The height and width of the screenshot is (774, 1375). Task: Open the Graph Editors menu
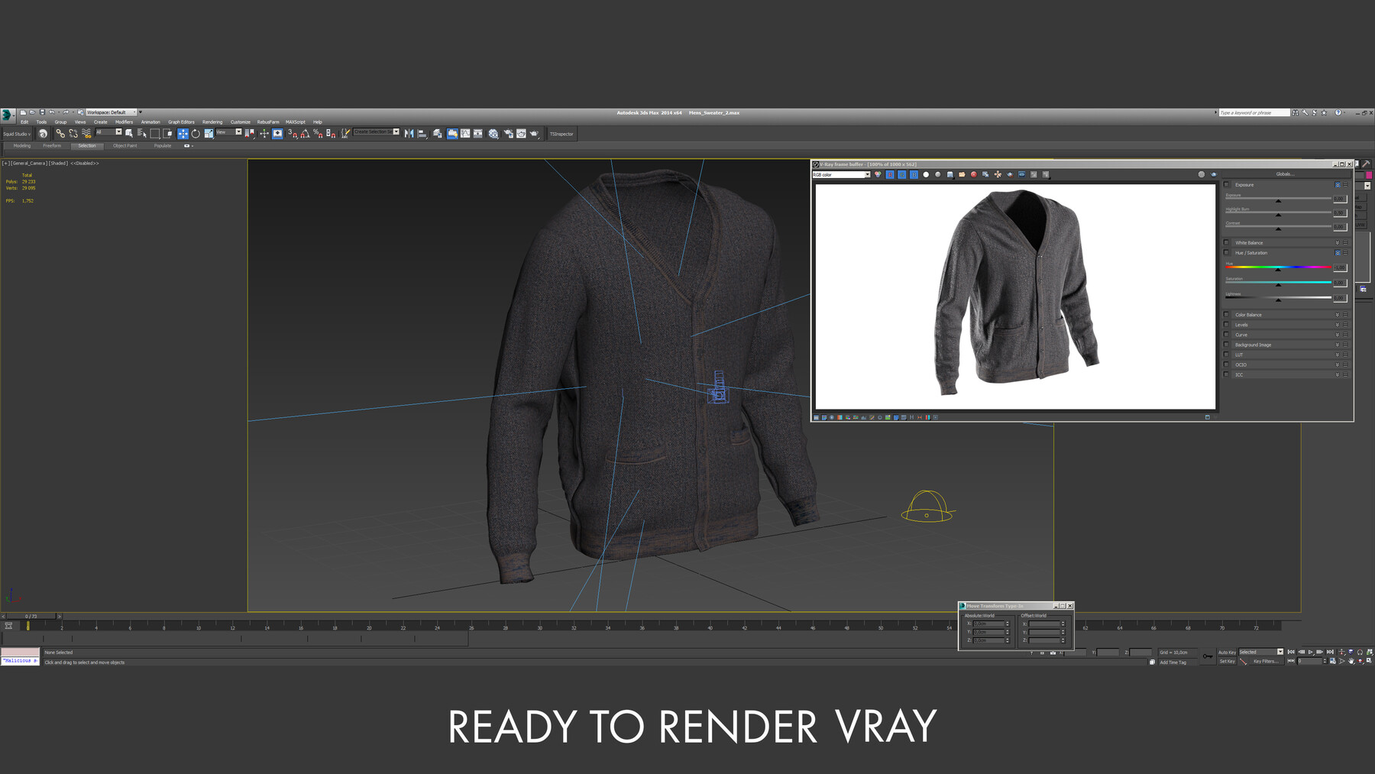(181, 122)
